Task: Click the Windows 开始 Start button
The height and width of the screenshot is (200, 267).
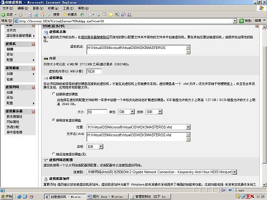Action: [x=7, y=196]
